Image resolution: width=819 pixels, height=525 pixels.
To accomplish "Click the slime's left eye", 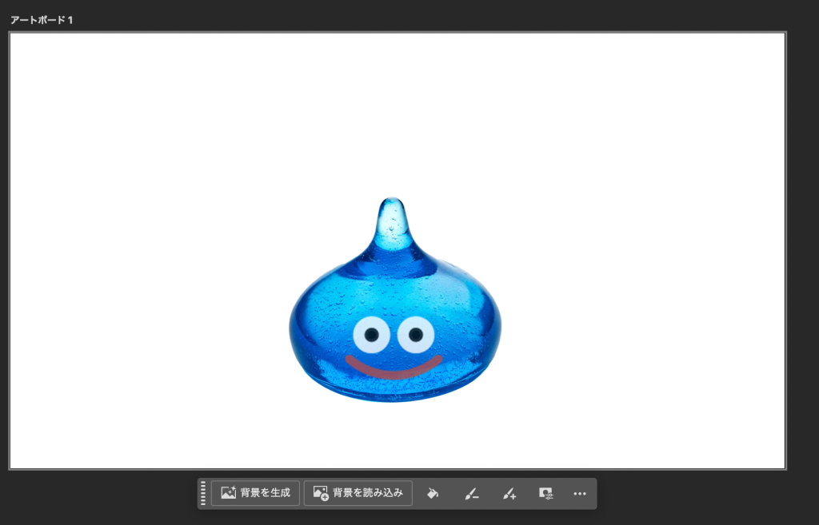I will pos(369,335).
